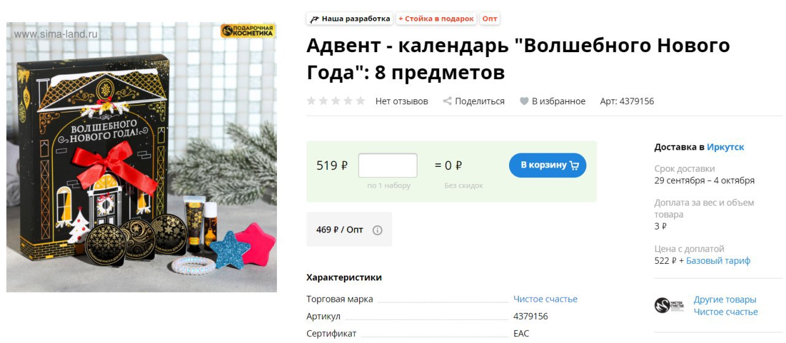This screenshot has width=786, height=343.
Task: Rate the product with the first star
Action: click(311, 101)
